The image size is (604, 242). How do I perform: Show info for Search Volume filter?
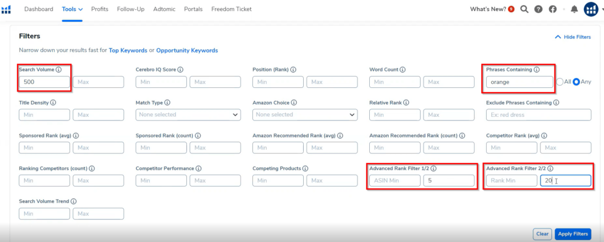(x=58, y=70)
